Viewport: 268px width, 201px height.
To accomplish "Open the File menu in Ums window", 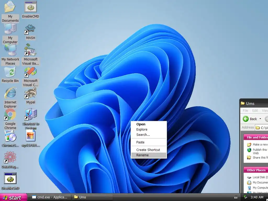I will [245, 111].
